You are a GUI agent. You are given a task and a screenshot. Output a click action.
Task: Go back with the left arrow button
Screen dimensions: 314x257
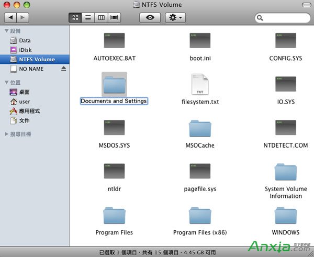point(10,18)
